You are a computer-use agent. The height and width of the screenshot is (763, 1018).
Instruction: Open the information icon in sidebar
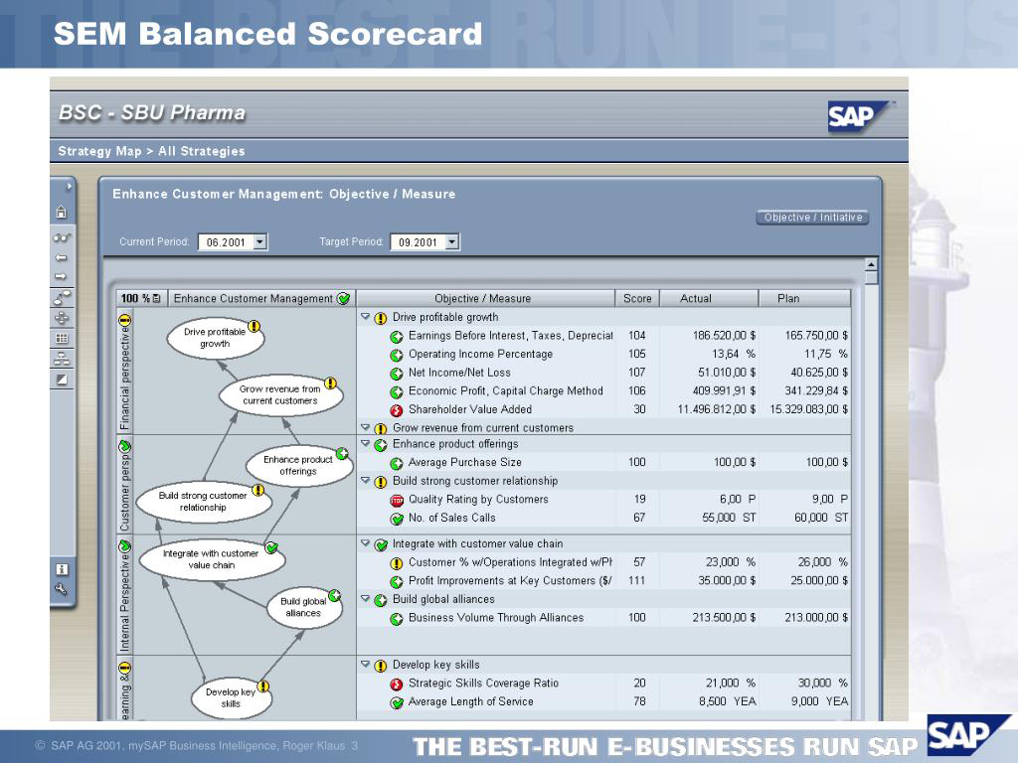pos(62,569)
